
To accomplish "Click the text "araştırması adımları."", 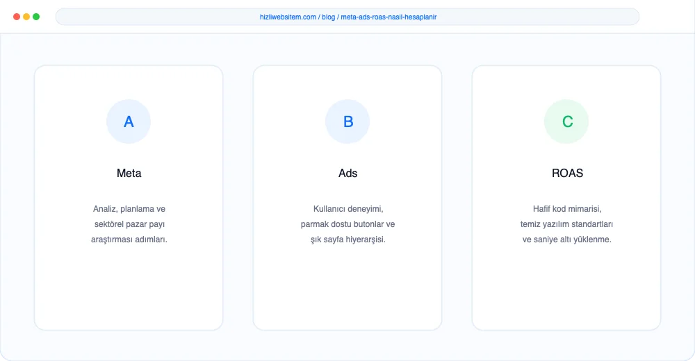I will point(129,240).
